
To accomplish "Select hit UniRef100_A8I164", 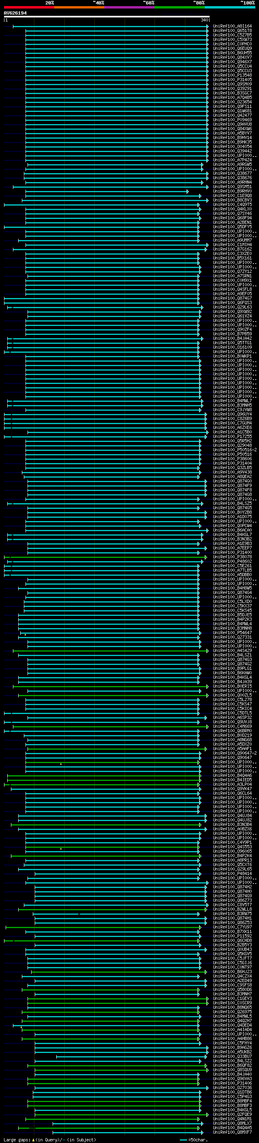I will click(232, 26).
